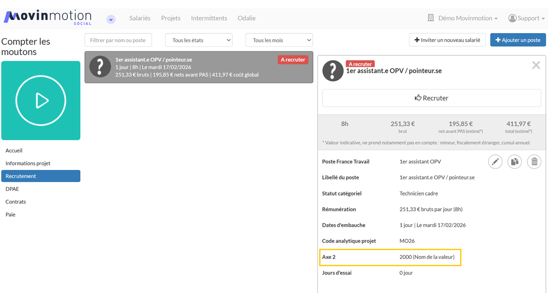Close the post detail panel

536,65
